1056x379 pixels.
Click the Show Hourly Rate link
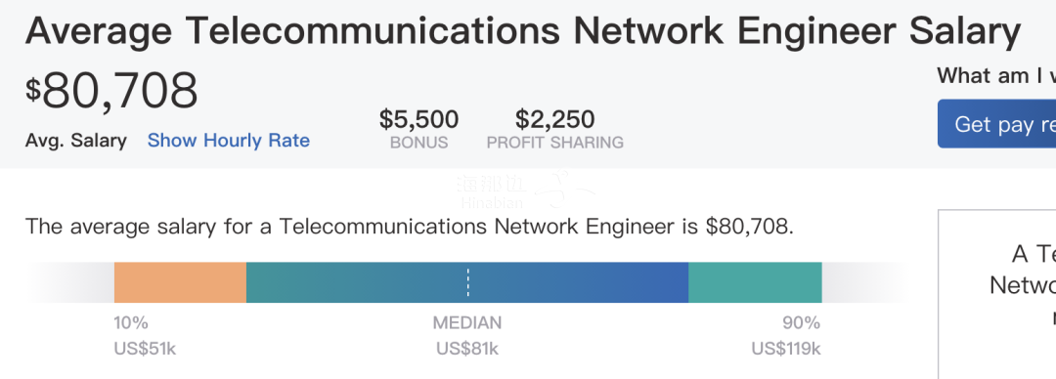click(x=228, y=141)
